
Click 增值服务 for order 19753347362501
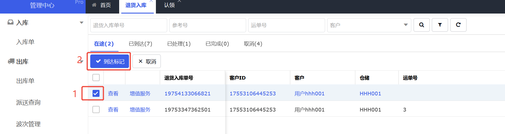[x=140, y=110]
